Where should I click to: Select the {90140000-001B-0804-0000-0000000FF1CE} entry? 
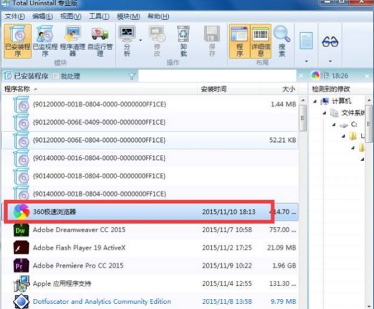[x=99, y=194]
